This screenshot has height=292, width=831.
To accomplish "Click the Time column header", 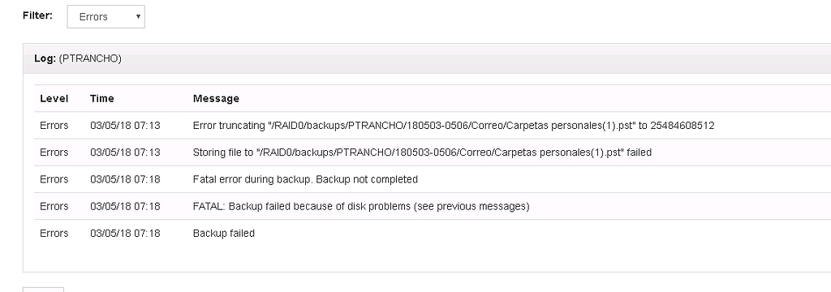I will click(101, 99).
